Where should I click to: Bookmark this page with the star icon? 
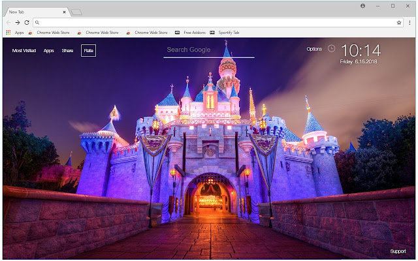[399, 23]
